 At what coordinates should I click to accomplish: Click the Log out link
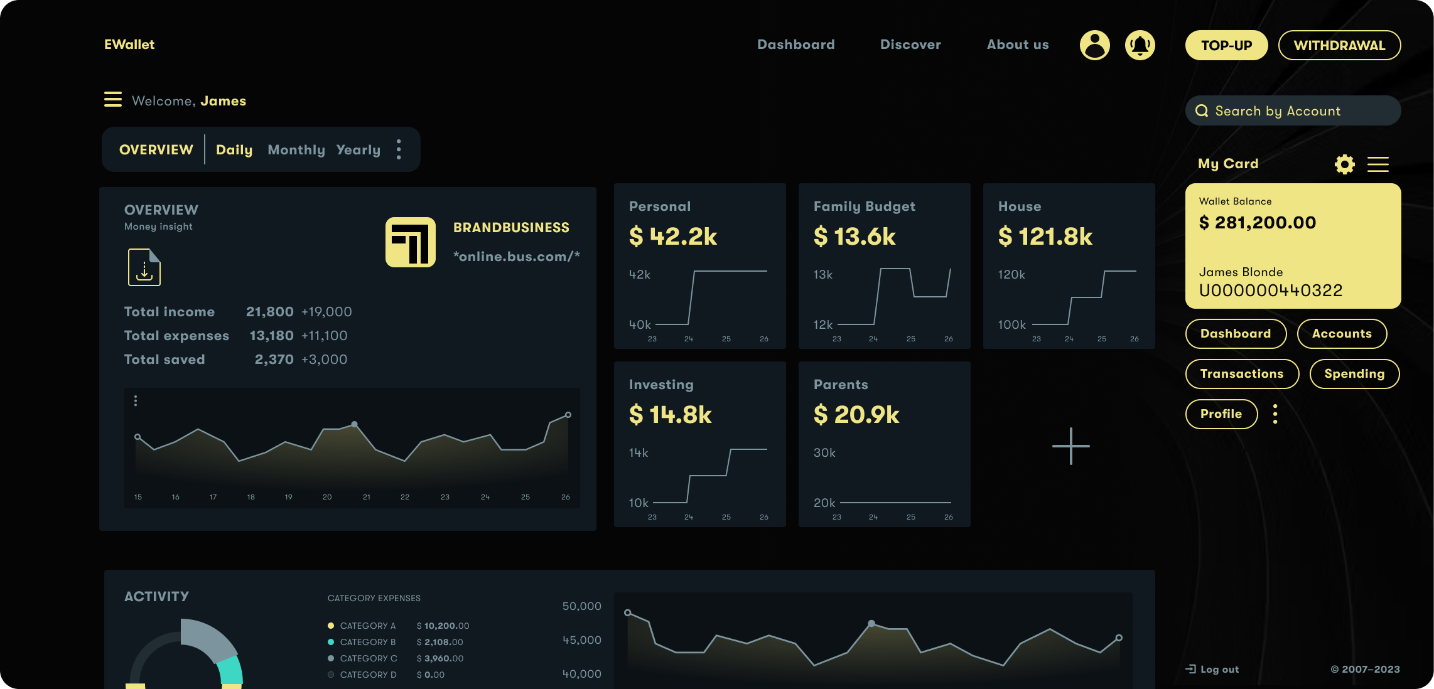[x=1220, y=669]
